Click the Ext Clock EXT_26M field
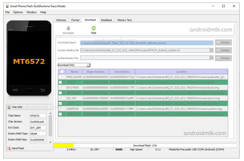 (38, 127)
